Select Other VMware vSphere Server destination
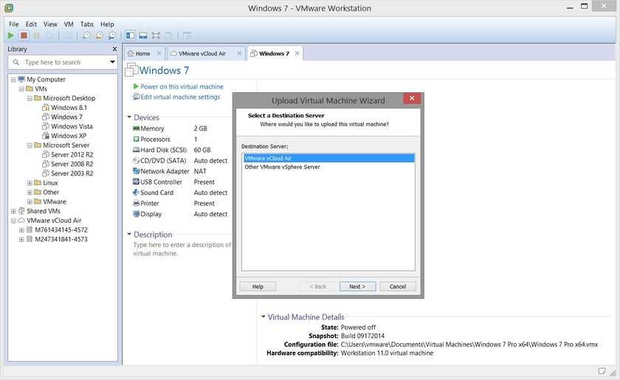 282,167
